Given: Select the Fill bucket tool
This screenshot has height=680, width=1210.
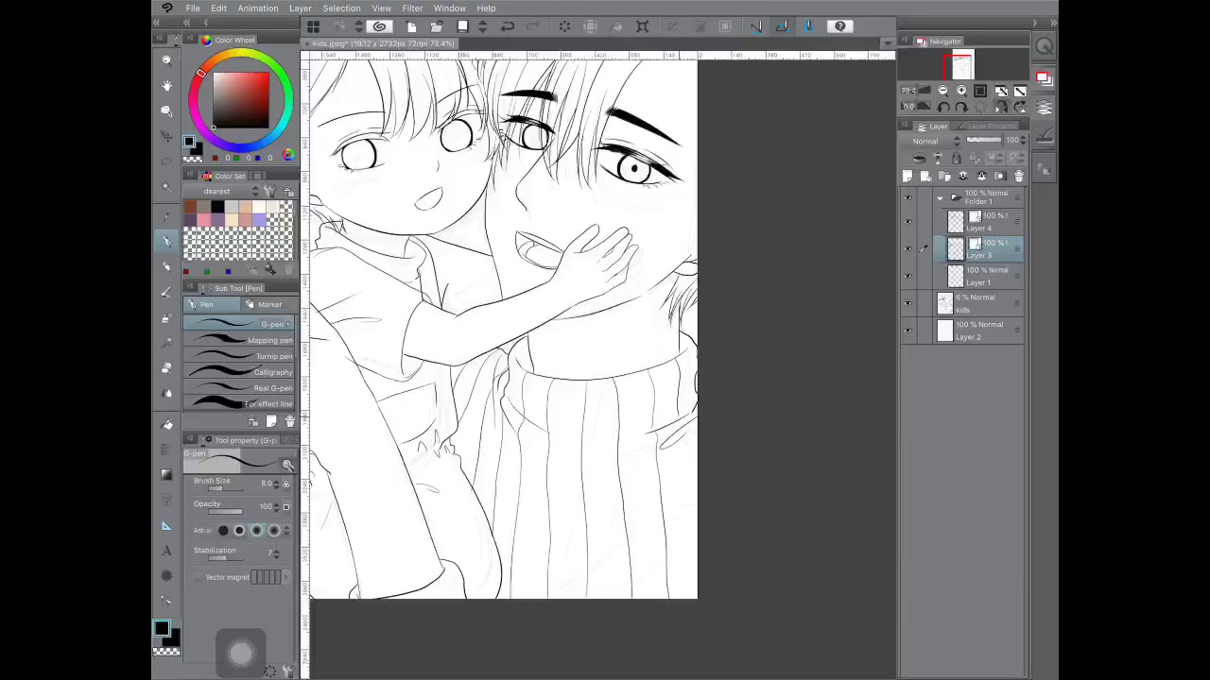Looking at the screenshot, I should click(x=167, y=425).
